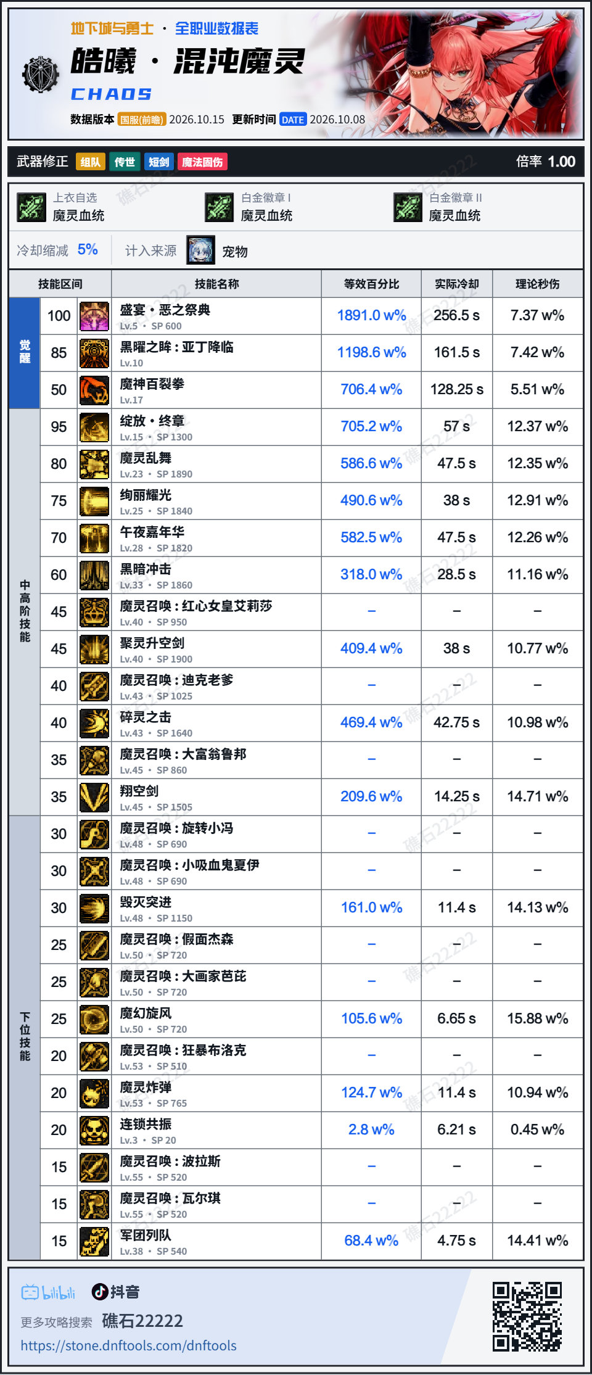This screenshot has width=592, height=1375.
Task: Click the 觉醒 section label
Action: [25, 352]
